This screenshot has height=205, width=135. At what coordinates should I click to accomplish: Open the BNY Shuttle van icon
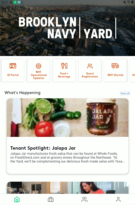(115, 66)
